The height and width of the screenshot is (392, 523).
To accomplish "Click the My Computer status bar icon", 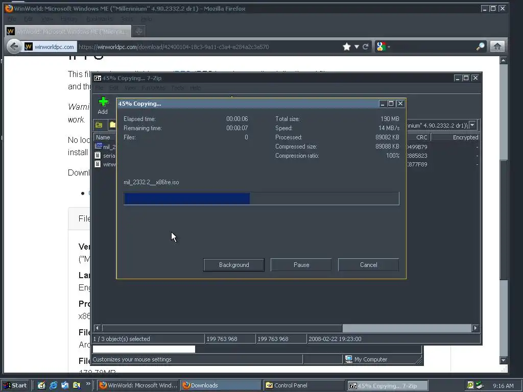I will (349, 359).
